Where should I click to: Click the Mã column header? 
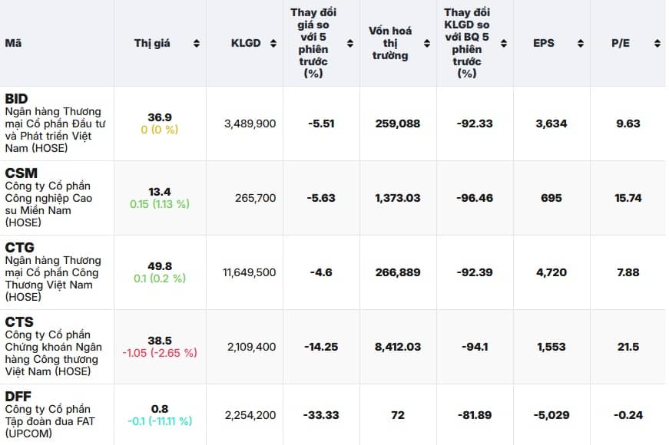(x=13, y=44)
